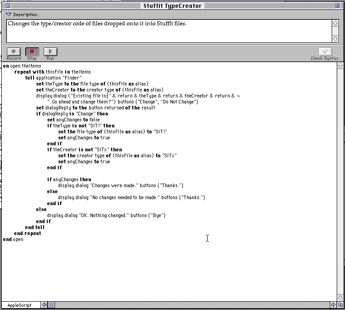The width and height of the screenshot is (345, 310).
Task: Open the AppleScript language pop-up
Action: pos(21,305)
